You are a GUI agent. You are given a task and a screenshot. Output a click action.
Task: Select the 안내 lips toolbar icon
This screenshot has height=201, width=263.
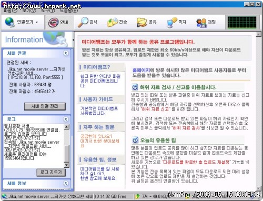(x=53, y=23)
